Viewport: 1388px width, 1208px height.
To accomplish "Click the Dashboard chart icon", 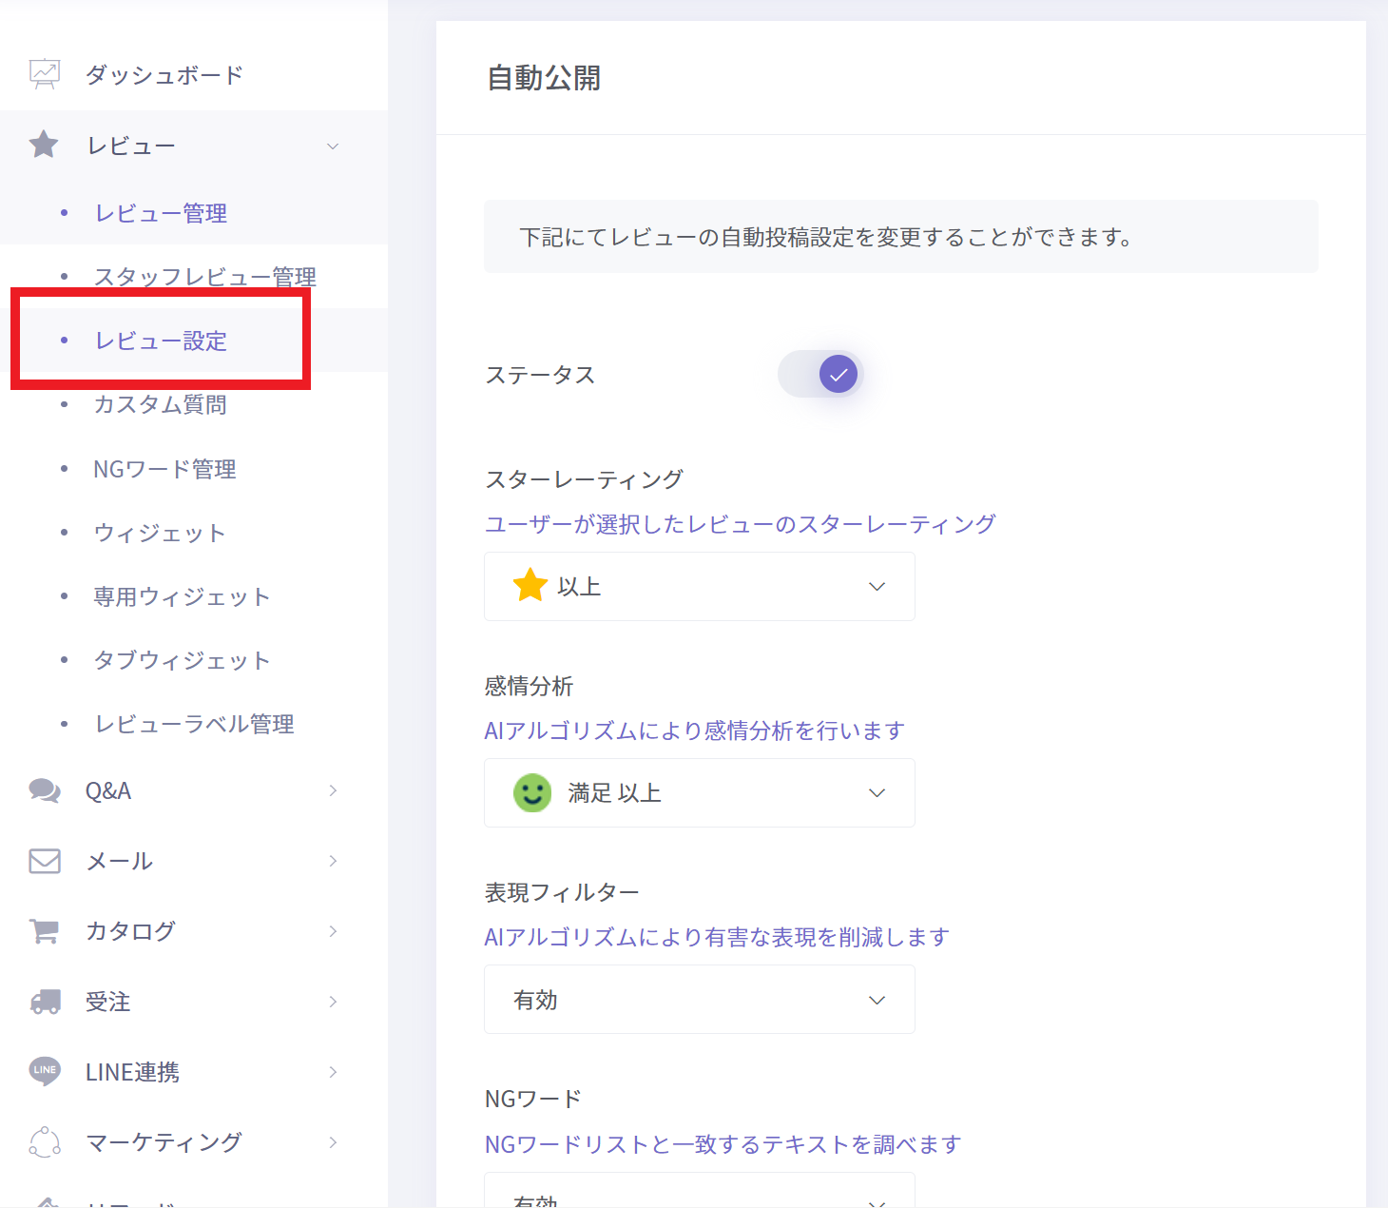I will point(45,74).
